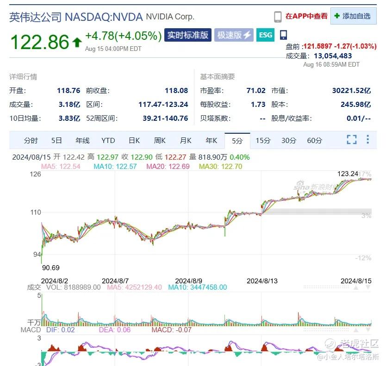This screenshot has width=386, height=366.
Task: Click the up triangle on the 成交 volume row
Action: tap(356, 287)
